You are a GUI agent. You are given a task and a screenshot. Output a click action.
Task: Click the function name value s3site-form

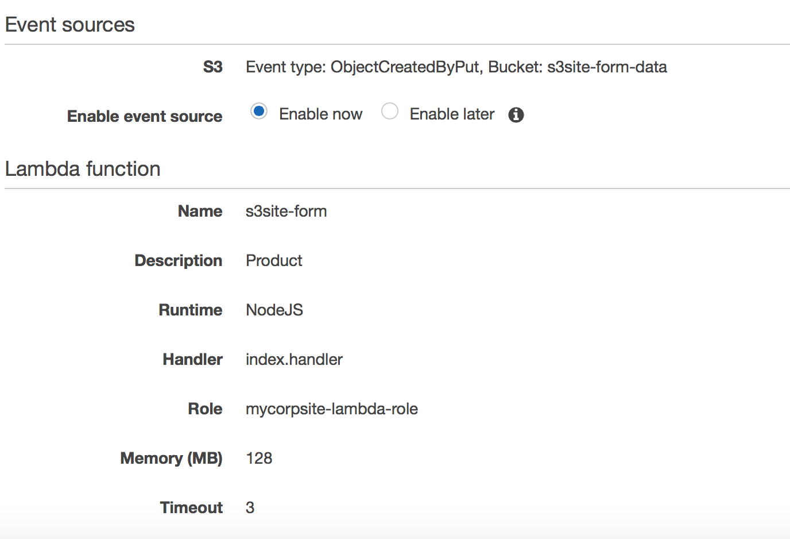point(286,211)
